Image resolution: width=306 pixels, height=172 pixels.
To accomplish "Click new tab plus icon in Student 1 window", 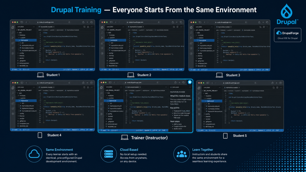I will point(87,22).
